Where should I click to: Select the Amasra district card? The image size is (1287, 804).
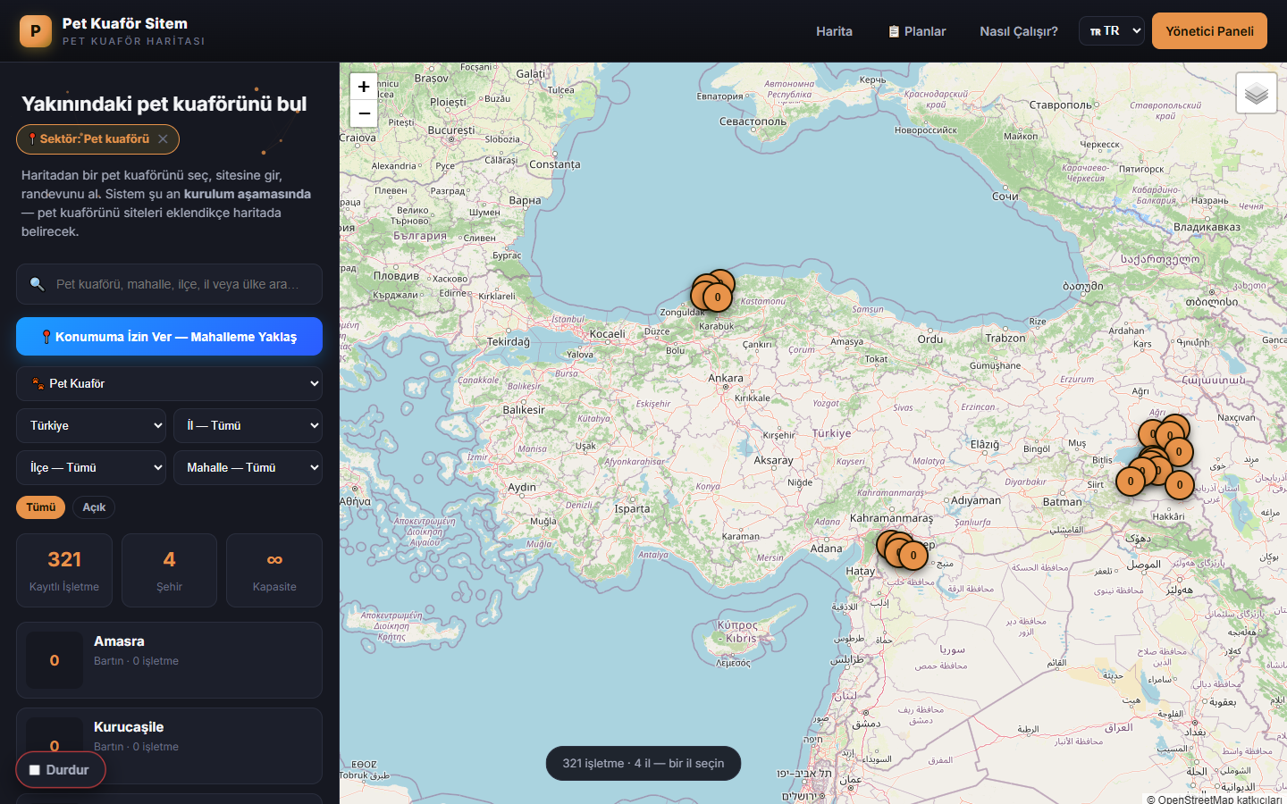tap(169, 660)
